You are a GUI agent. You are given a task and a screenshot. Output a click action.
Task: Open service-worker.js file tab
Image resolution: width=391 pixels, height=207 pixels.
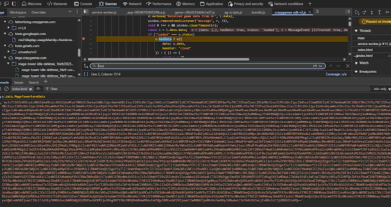(104, 12)
